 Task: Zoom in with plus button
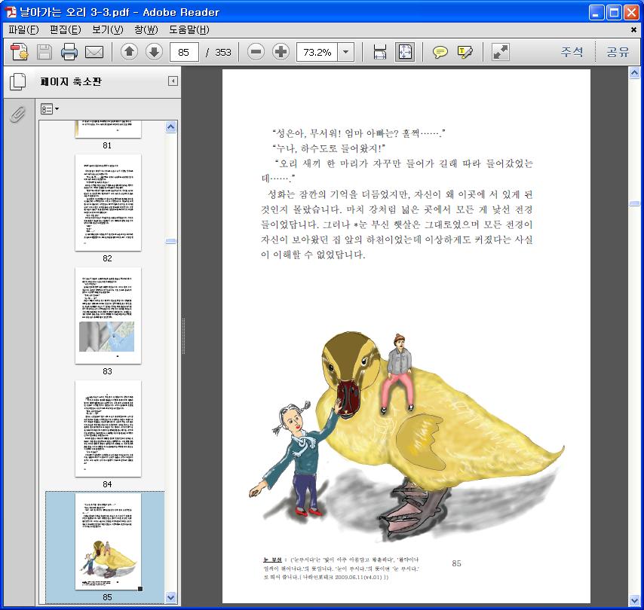281,52
